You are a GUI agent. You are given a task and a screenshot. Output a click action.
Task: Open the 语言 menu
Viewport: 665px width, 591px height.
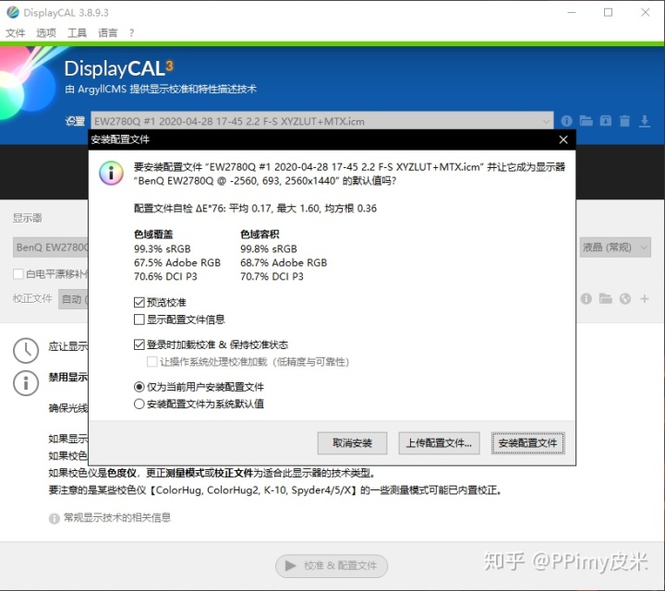(x=107, y=32)
